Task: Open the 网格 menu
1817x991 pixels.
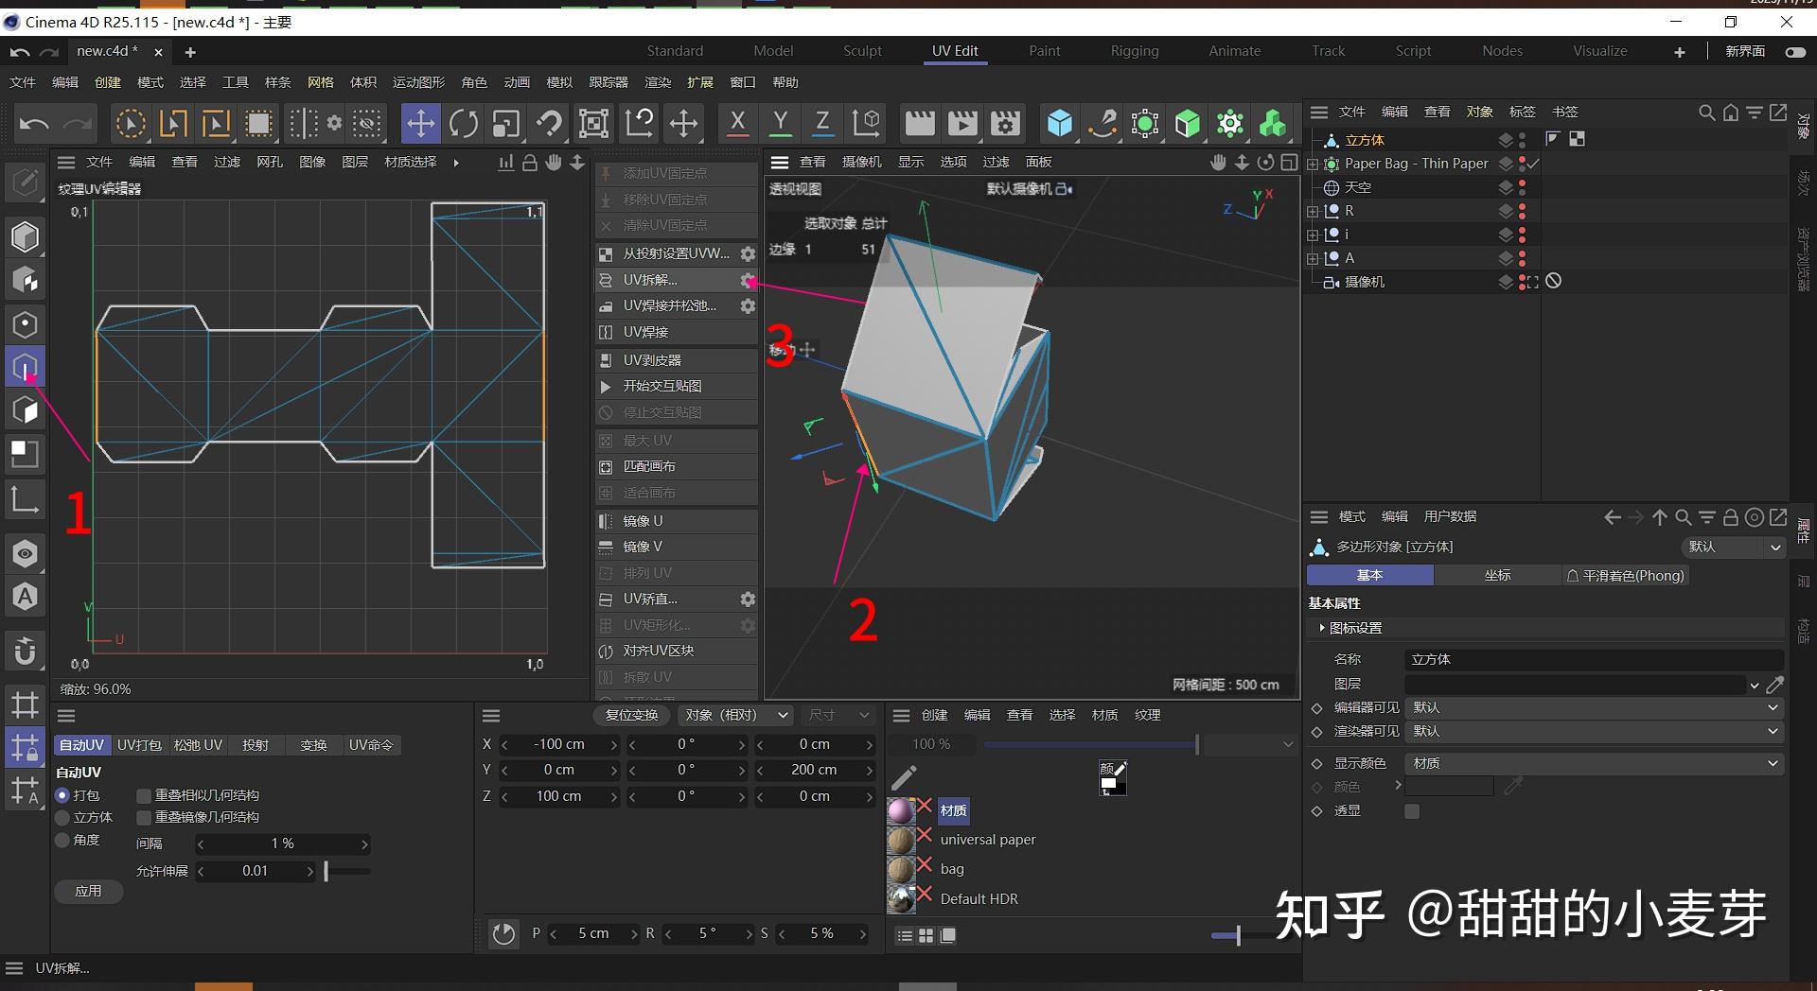Action: pos(321,82)
